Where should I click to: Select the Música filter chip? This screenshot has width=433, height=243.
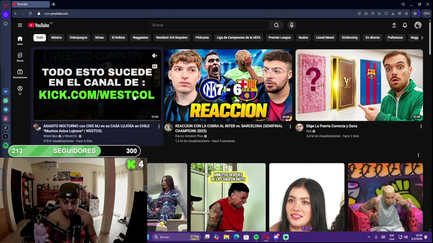click(56, 37)
